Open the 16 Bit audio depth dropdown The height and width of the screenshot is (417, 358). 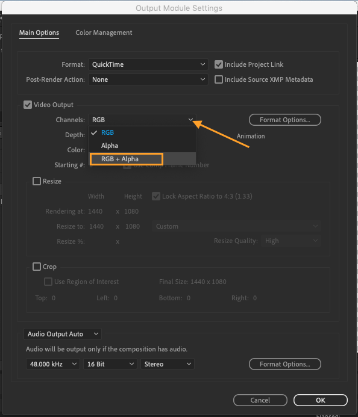pyautogui.click(x=110, y=364)
